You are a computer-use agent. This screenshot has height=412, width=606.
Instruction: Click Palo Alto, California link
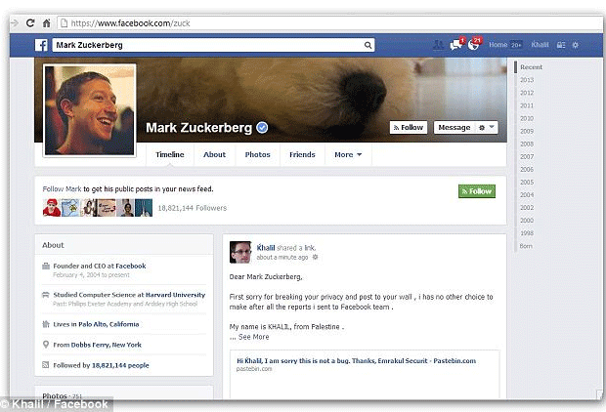[x=108, y=324]
